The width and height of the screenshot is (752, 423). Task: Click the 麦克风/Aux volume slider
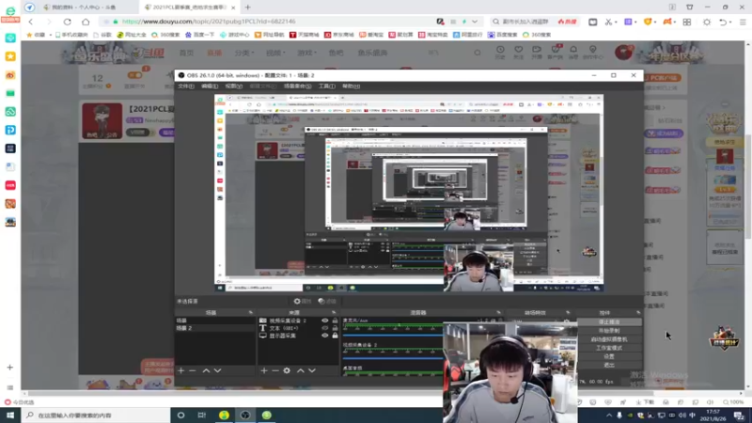[x=393, y=336]
